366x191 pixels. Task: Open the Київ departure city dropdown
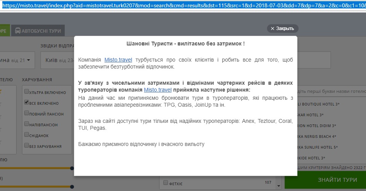58,60
